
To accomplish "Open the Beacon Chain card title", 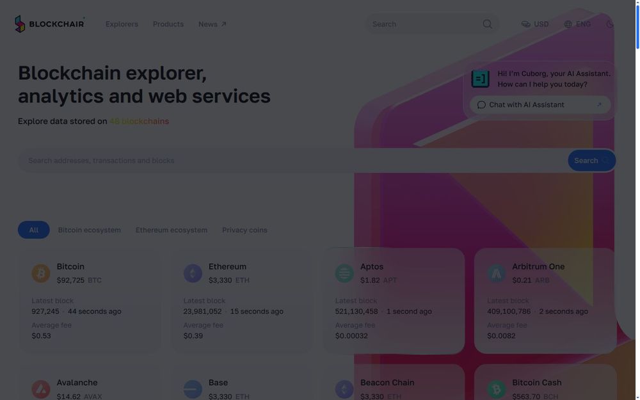I will (x=387, y=383).
